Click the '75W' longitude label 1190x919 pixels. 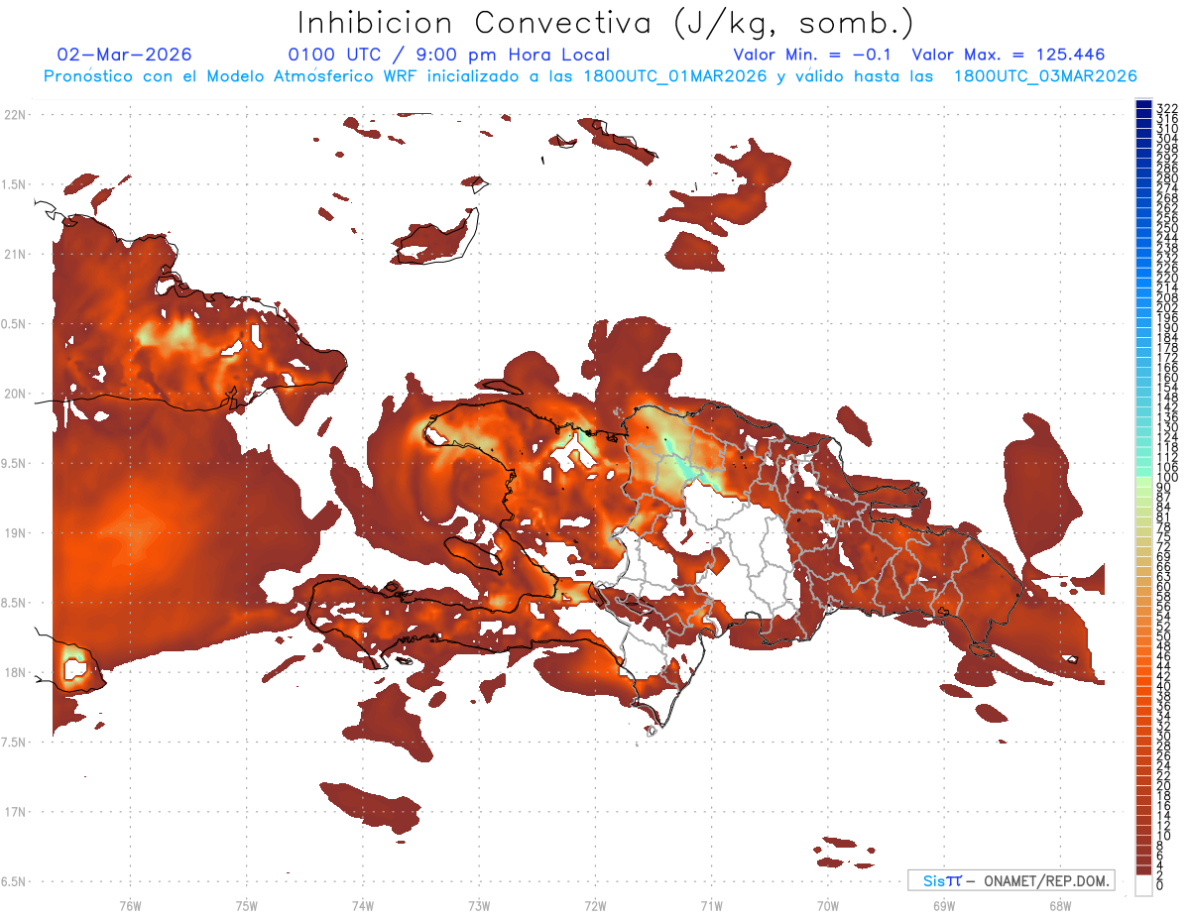(x=247, y=905)
